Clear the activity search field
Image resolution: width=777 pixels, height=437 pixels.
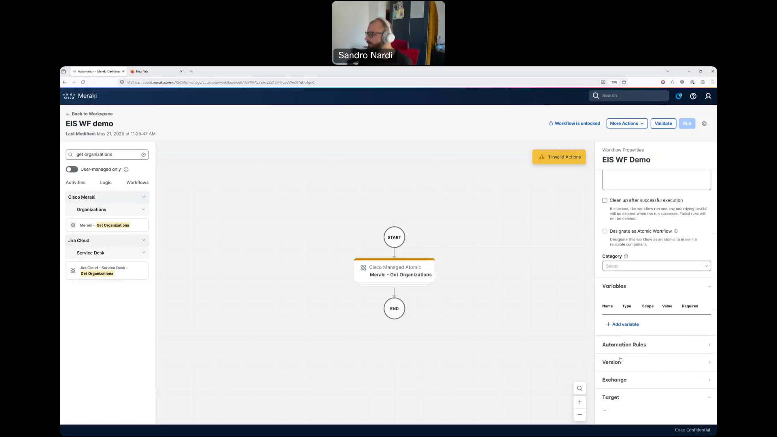pos(143,155)
